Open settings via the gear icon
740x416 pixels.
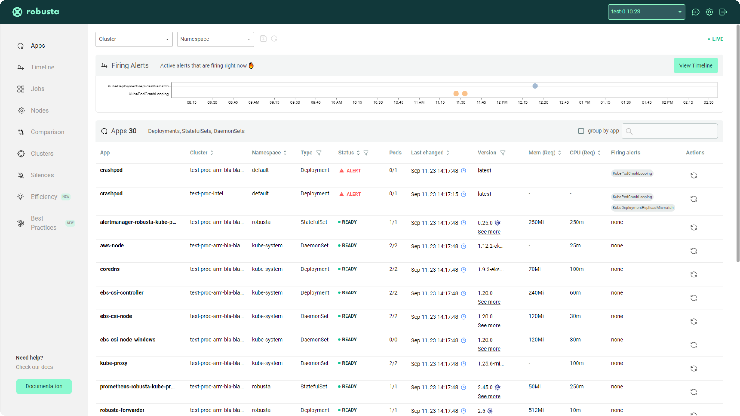(709, 12)
